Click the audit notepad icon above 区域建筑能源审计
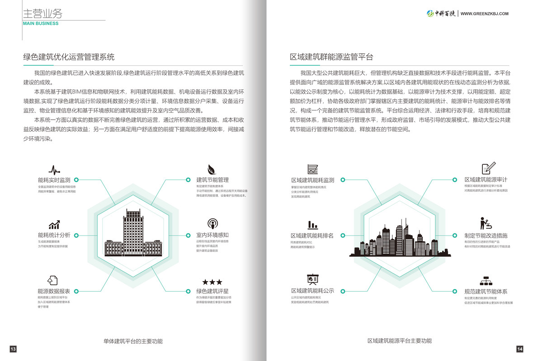This screenshot has width=533, height=361. pyautogui.click(x=488, y=168)
